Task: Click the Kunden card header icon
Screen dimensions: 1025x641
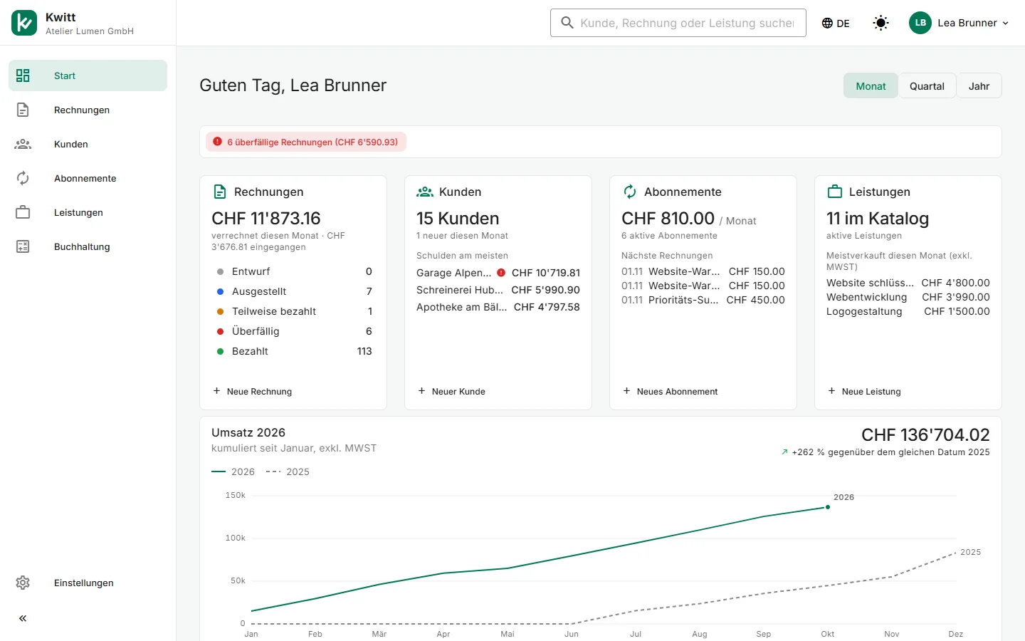Action: [425, 192]
